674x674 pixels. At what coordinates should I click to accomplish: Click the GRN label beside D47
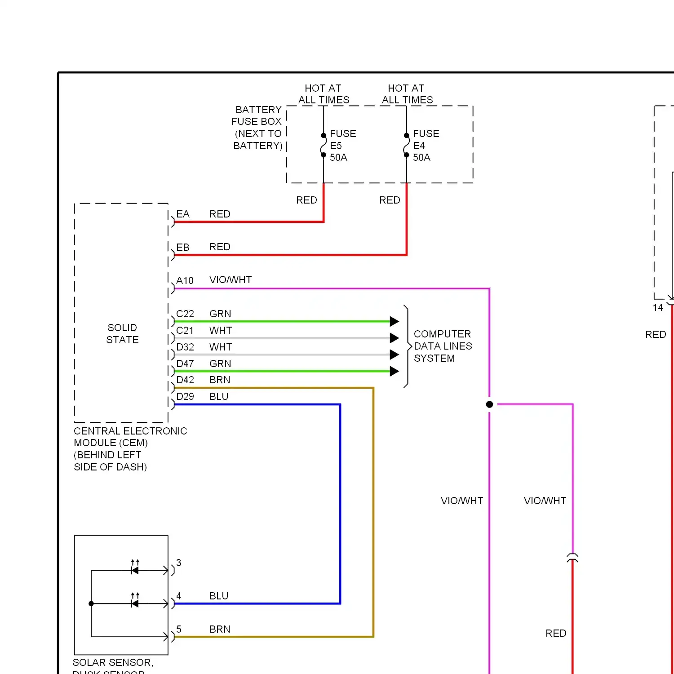tap(220, 364)
